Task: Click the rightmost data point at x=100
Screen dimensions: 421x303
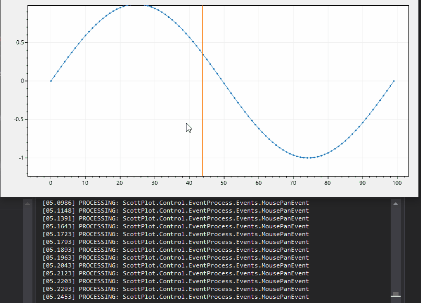Action: (393, 81)
